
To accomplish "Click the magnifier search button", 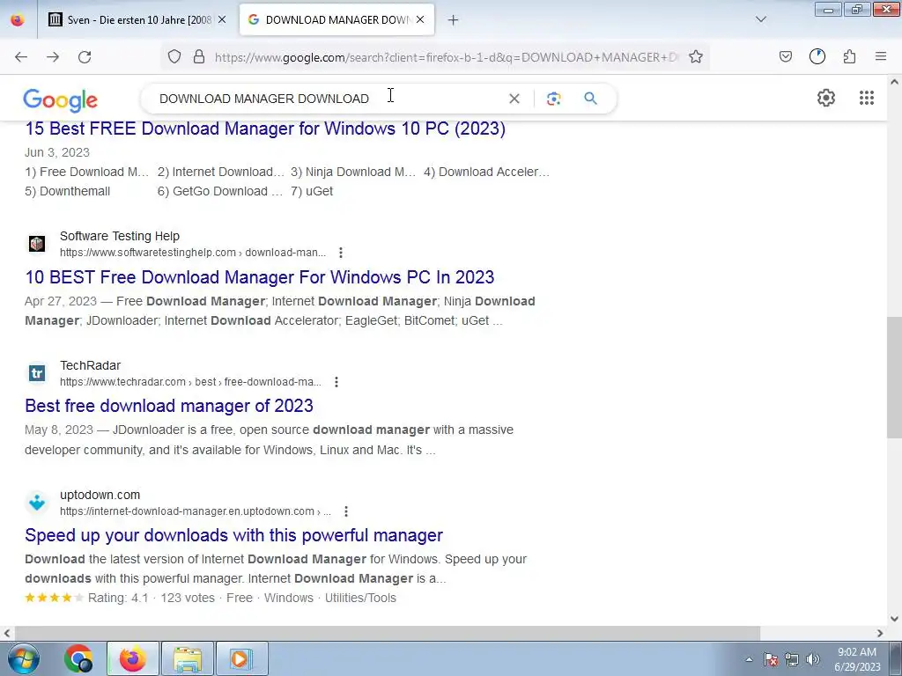I will click(590, 99).
